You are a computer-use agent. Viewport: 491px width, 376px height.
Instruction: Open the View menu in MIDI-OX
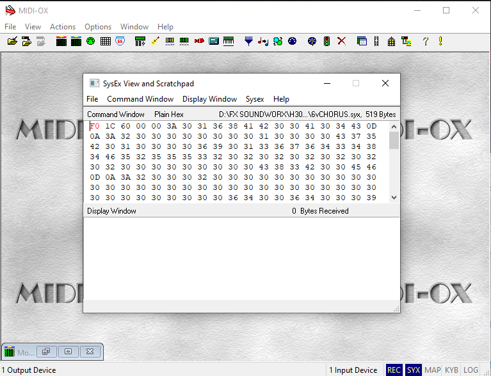[33, 27]
